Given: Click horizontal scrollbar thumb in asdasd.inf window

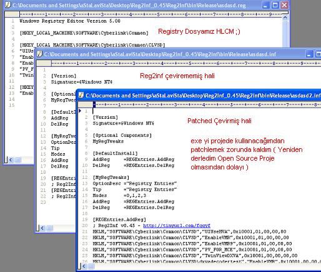Looking at the screenshot, I should (x=50, y=228).
